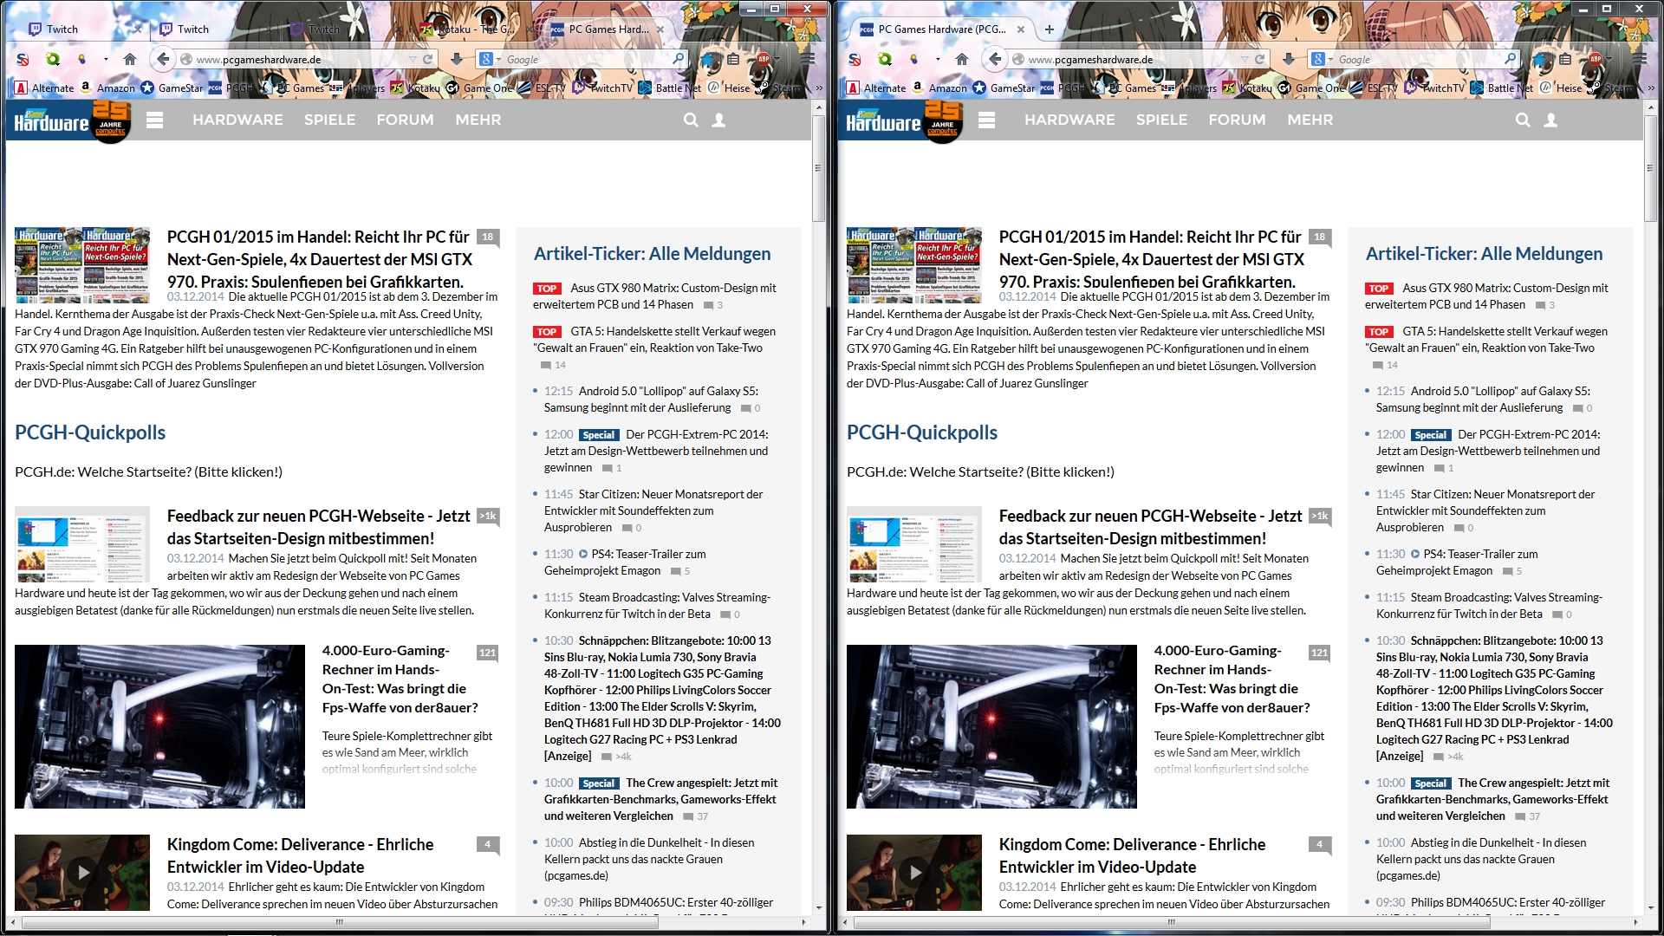Viewport: 1664px width, 936px height.
Task: Open 'Feedback zur neuen PCGH-Webseite' headline in left window
Action: coord(319,527)
